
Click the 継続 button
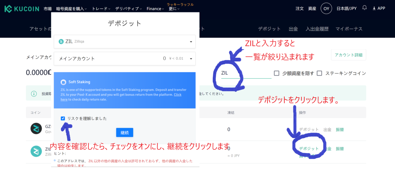124,132
